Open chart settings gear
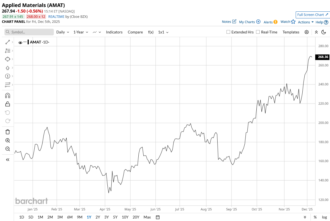Screen dimensions: 330x221 [x=307, y=32]
